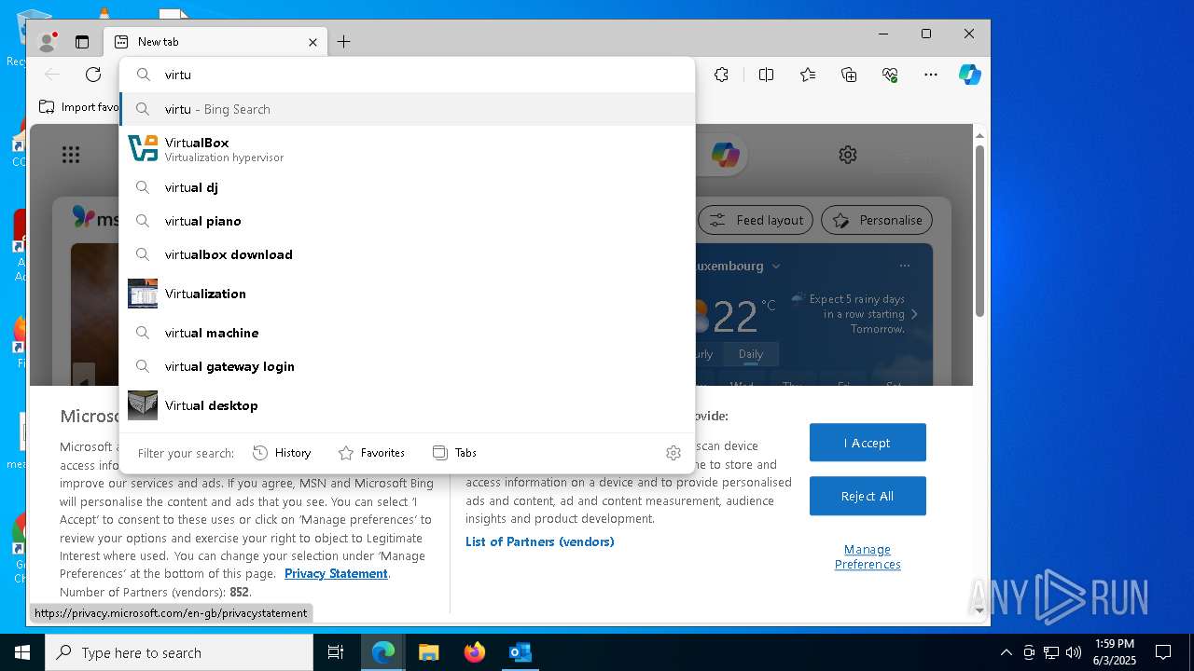Select 'virtualbox download' suggestion

click(408, 254)
